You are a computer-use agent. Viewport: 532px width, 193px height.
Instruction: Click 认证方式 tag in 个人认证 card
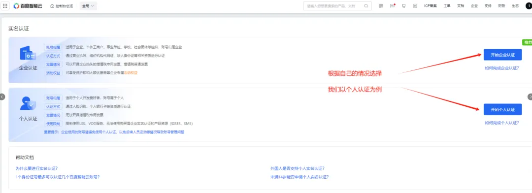click(x=53, y=106)
